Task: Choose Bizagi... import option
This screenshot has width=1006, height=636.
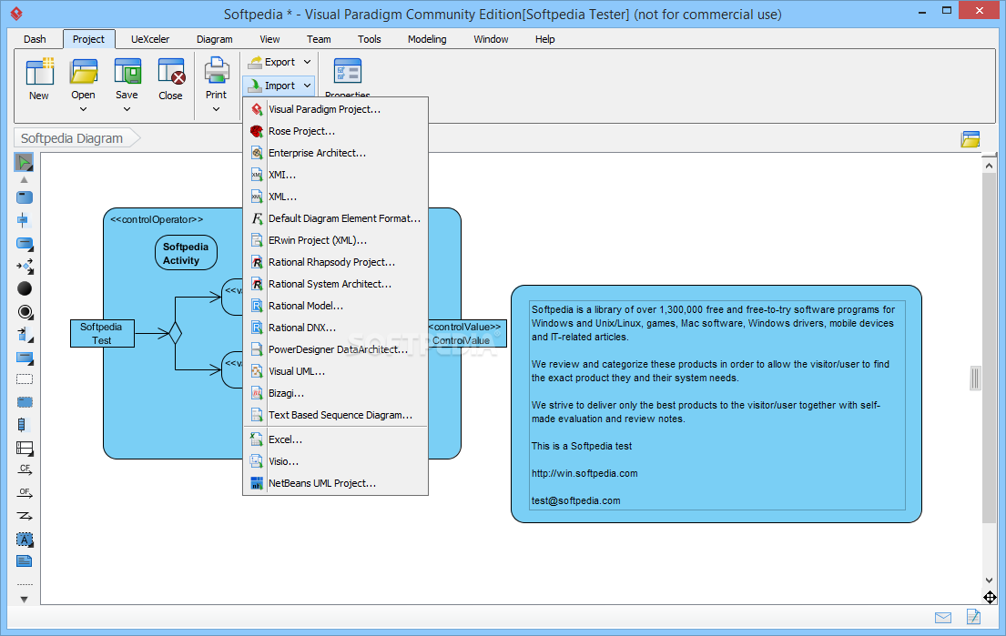Action: coord(336,393)
